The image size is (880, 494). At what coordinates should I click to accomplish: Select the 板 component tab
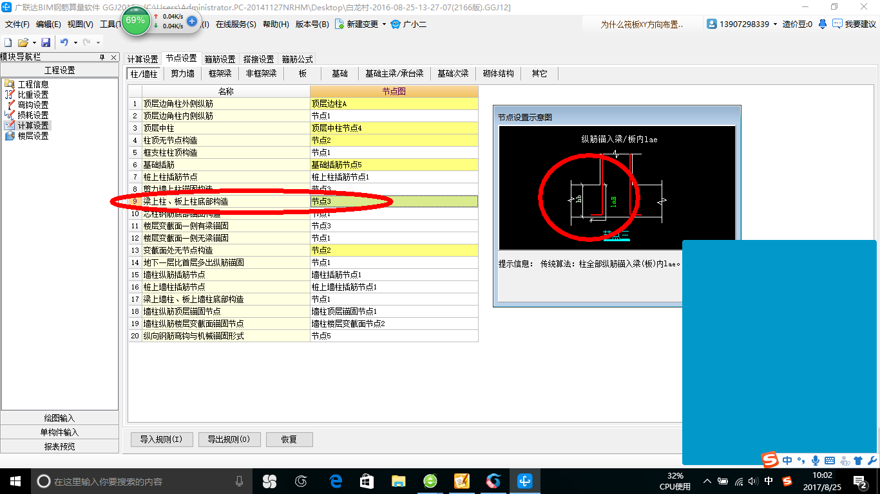(x=302, y=73)
